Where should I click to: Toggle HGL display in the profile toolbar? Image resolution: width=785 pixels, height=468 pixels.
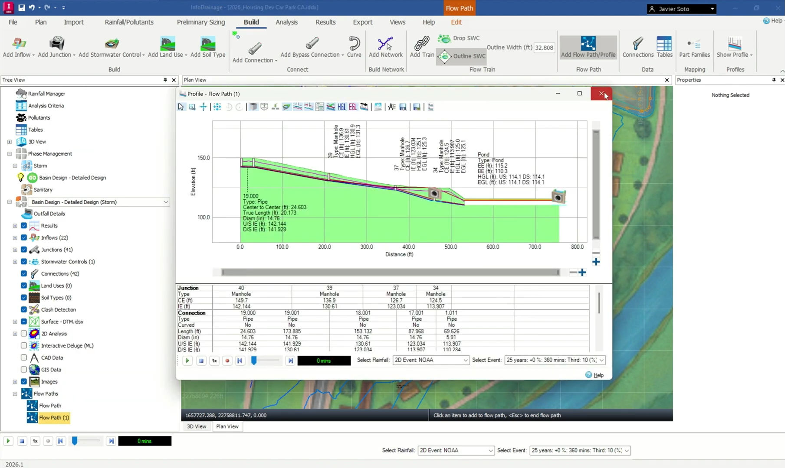click(342, 107)
